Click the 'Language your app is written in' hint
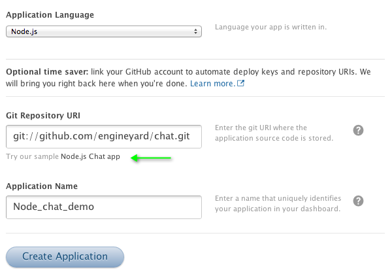The image size is (392, 276). (270, 27)
